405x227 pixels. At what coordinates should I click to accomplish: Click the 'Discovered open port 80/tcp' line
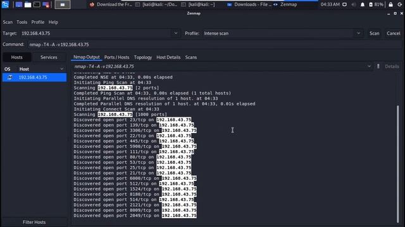pos(132,157)
